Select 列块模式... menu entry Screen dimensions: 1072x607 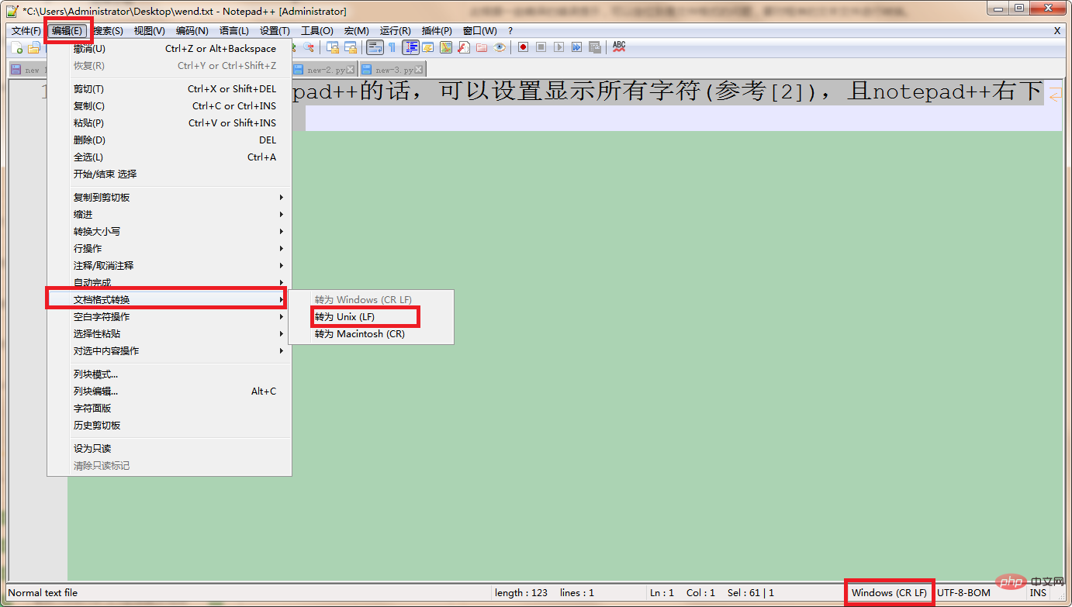[169, 374]
